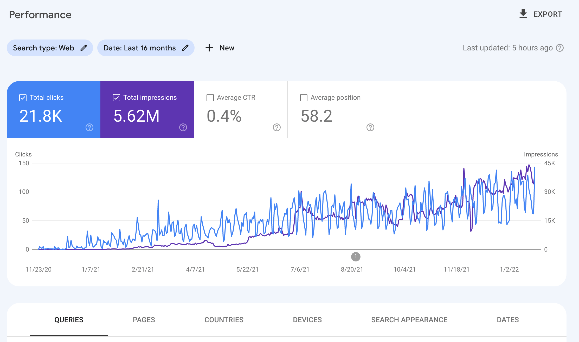Click the plus icon next to New
The height and width of the screenshot is (342, 579).
[209, 48]
